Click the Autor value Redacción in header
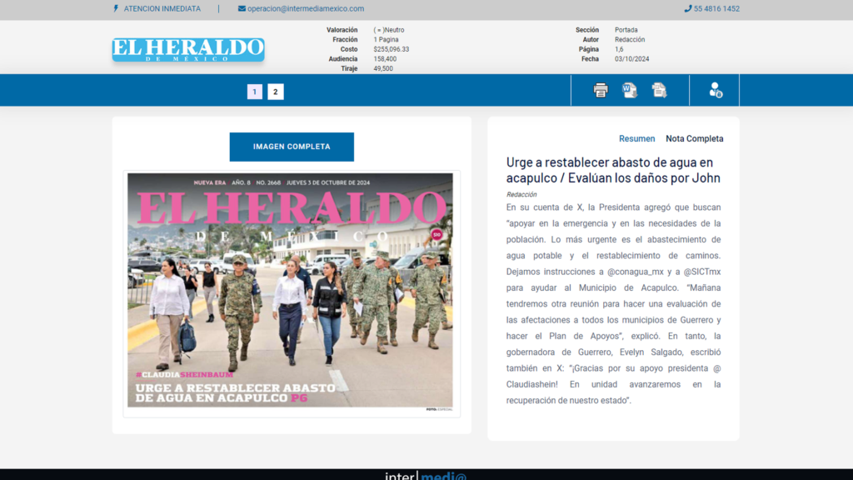The height and width of the screenshot is (480, 853). click(x=630, y=40)
